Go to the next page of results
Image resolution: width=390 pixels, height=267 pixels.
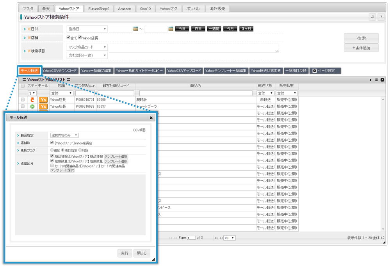[x=216, y=238]
